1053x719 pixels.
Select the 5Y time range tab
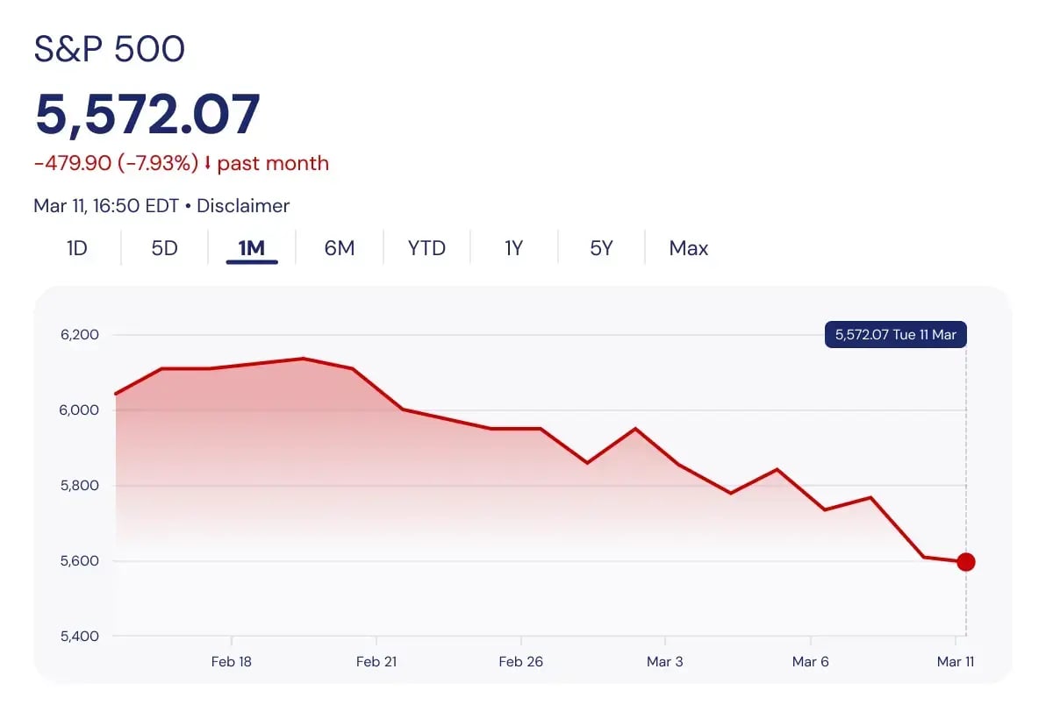[x=601, y=248]
